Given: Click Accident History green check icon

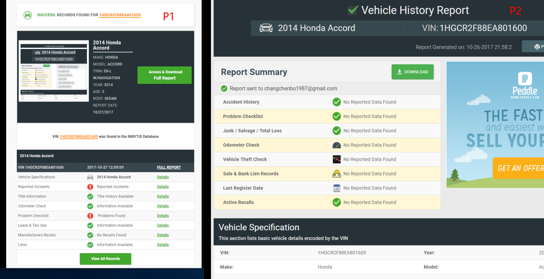Looking at the screenshot, I should coord(337,102).
